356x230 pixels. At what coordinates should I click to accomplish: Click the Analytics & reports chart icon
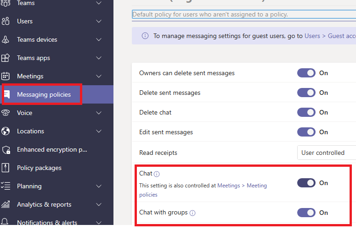pyautogui.click(x=6, y=204)
